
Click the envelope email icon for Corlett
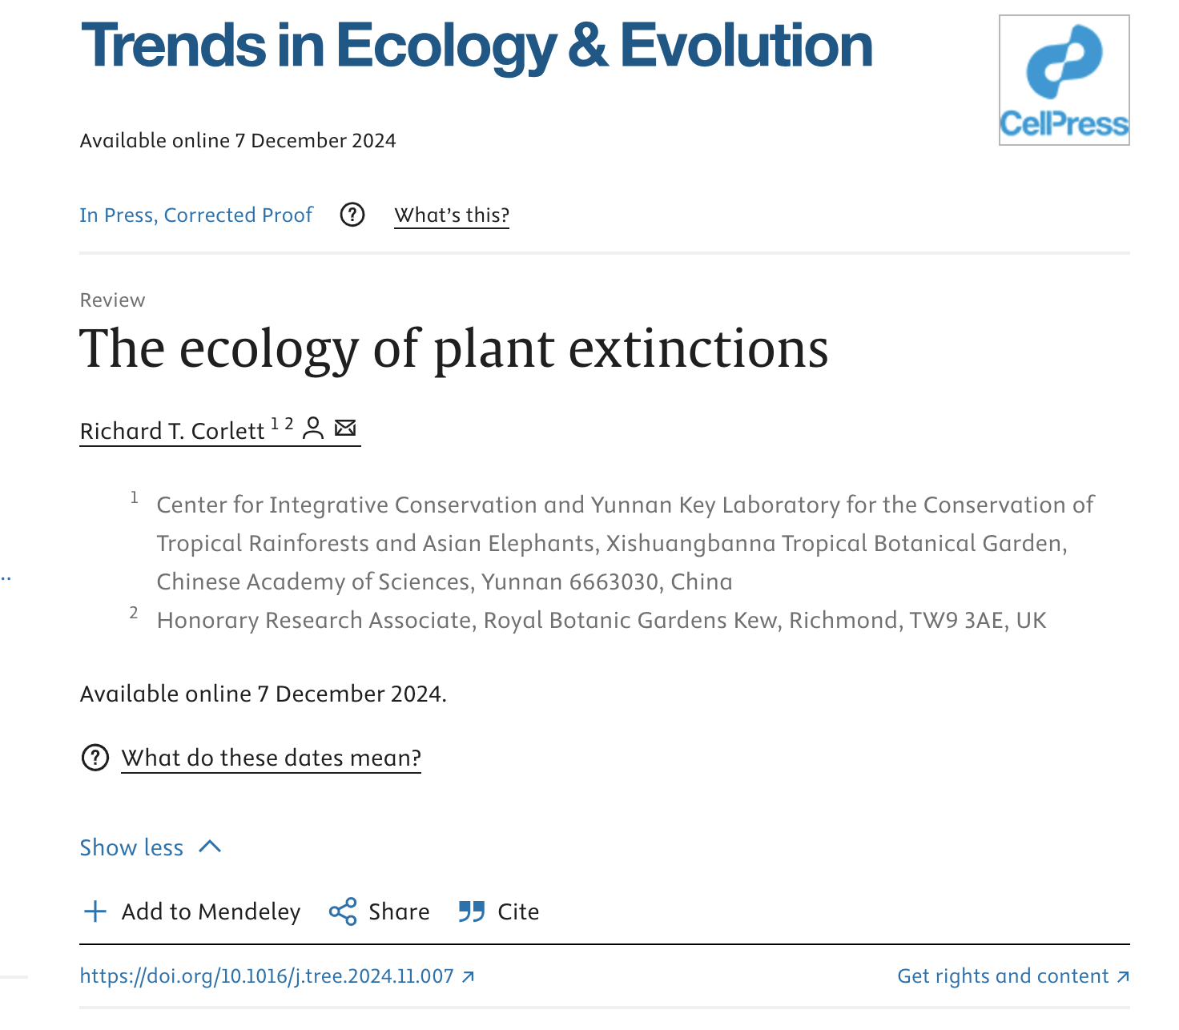(x=345, y=428)
